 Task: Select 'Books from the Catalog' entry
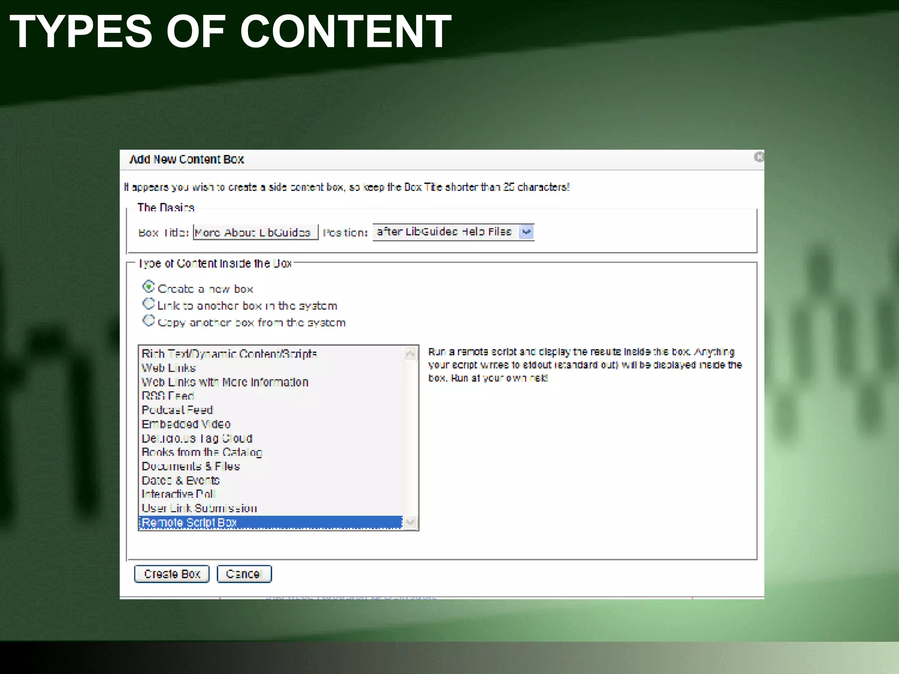pos(271,452)
